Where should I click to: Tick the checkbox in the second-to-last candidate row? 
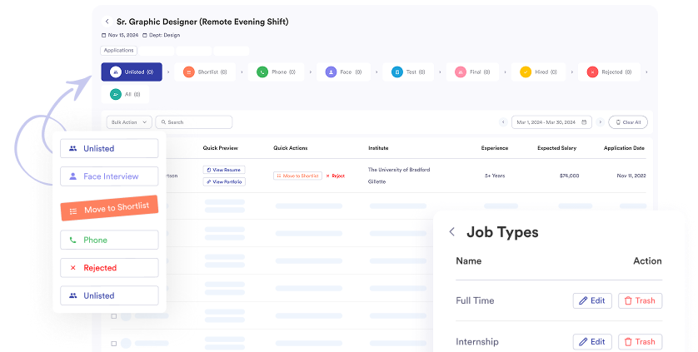[x=115, y=316]
